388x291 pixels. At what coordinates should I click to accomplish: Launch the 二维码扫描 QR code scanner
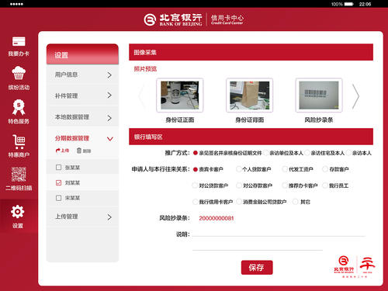click(19, 175)
